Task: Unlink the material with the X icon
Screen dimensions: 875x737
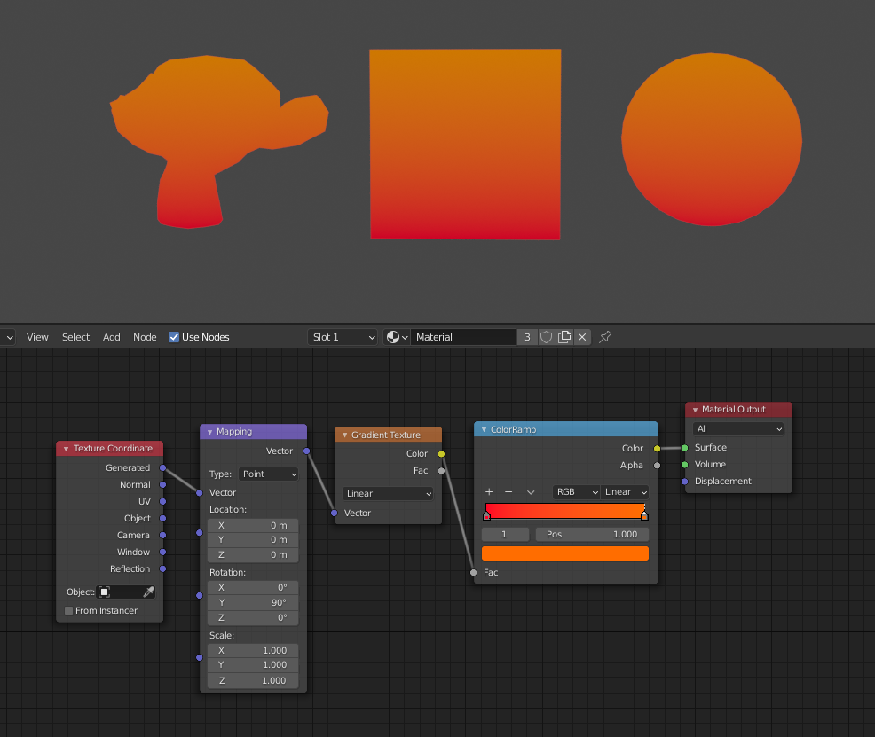Action: (582, 337)
